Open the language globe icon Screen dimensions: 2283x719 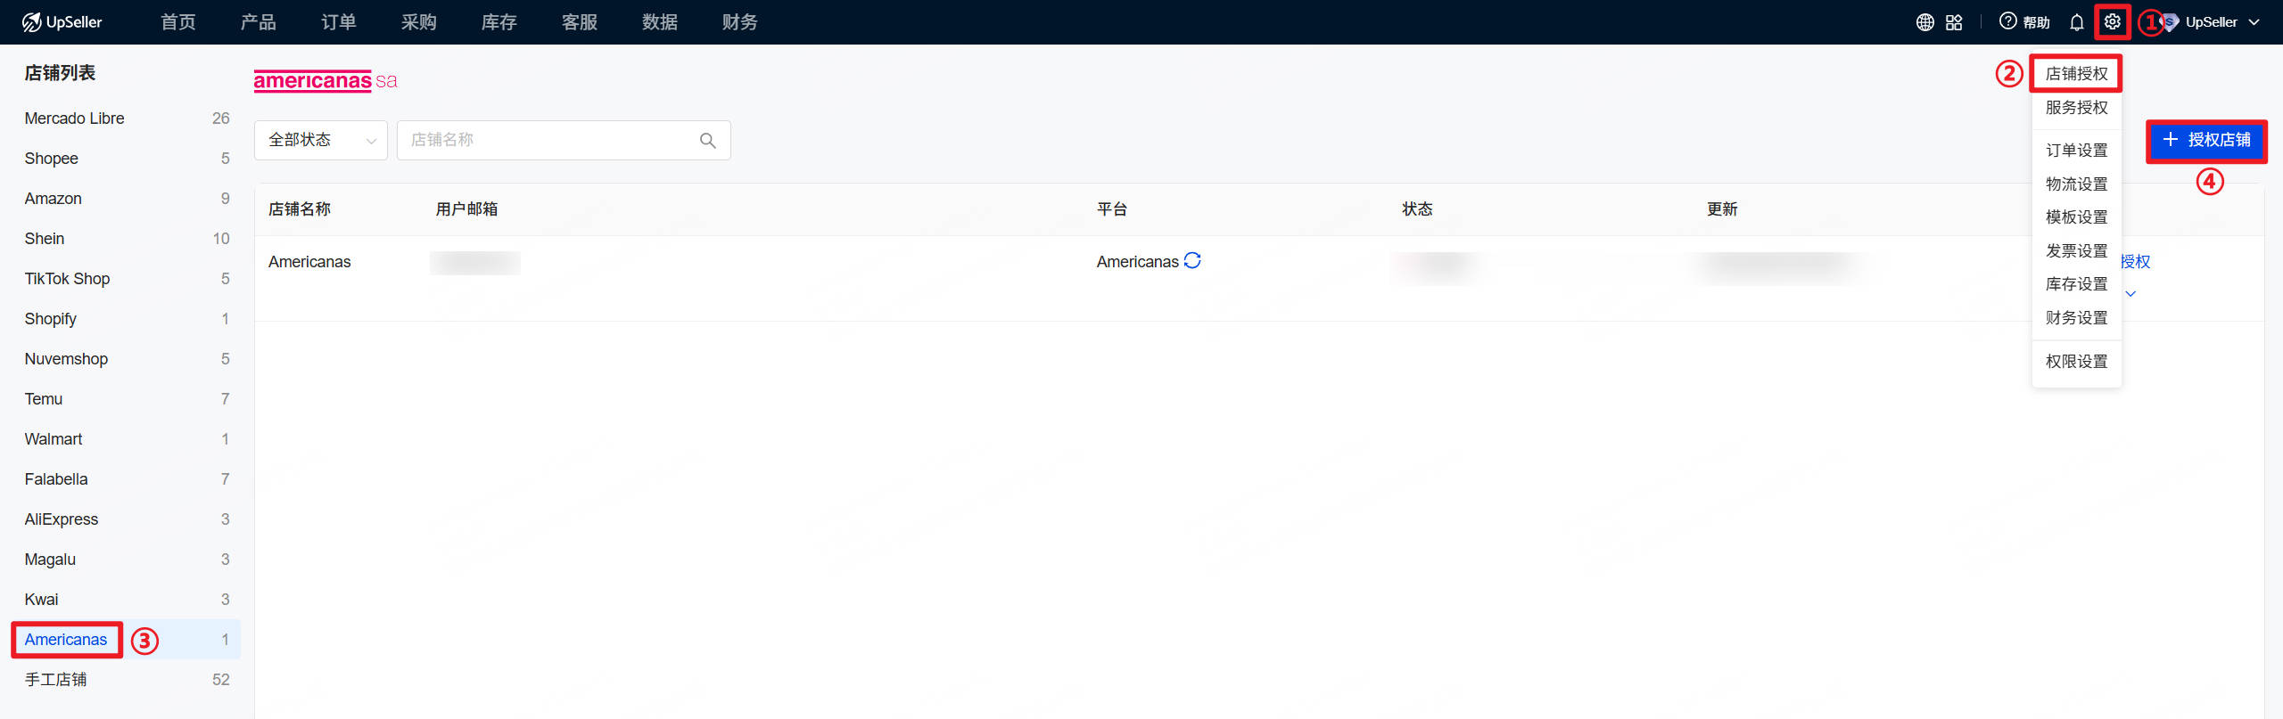1924,22
